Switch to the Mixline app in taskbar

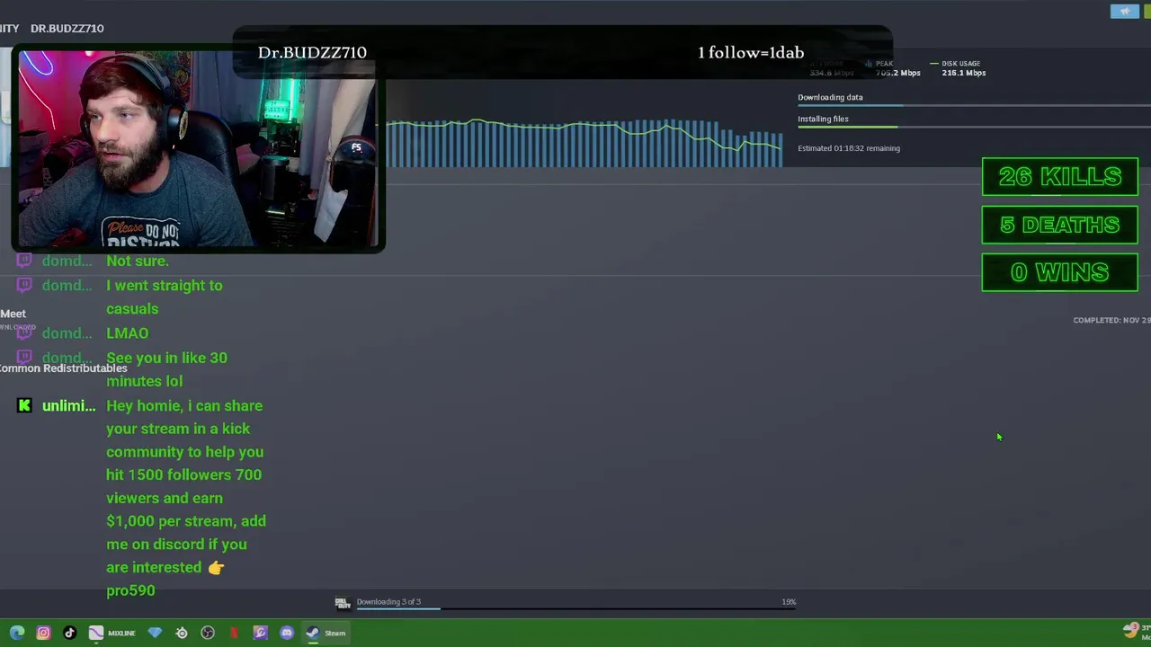click(112, 633)
